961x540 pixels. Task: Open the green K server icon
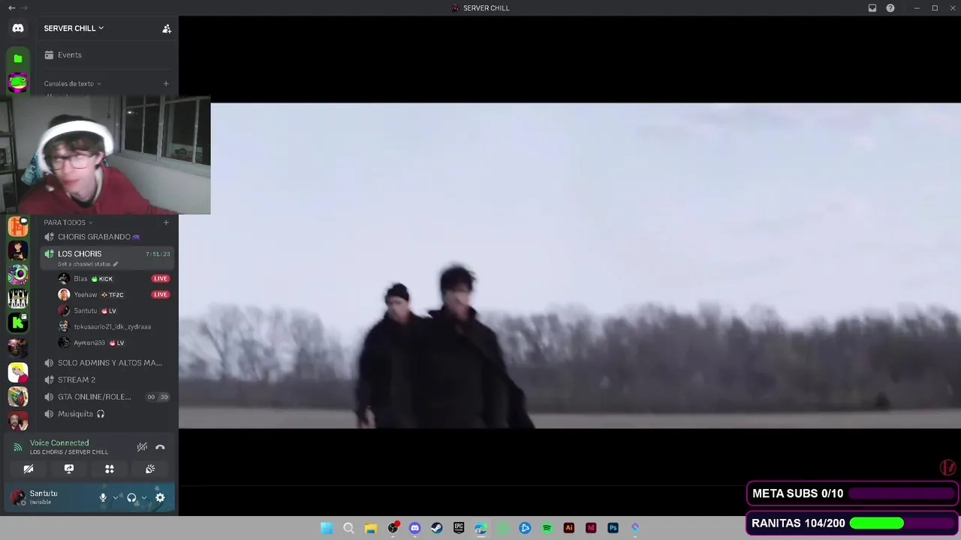point(18,322)
